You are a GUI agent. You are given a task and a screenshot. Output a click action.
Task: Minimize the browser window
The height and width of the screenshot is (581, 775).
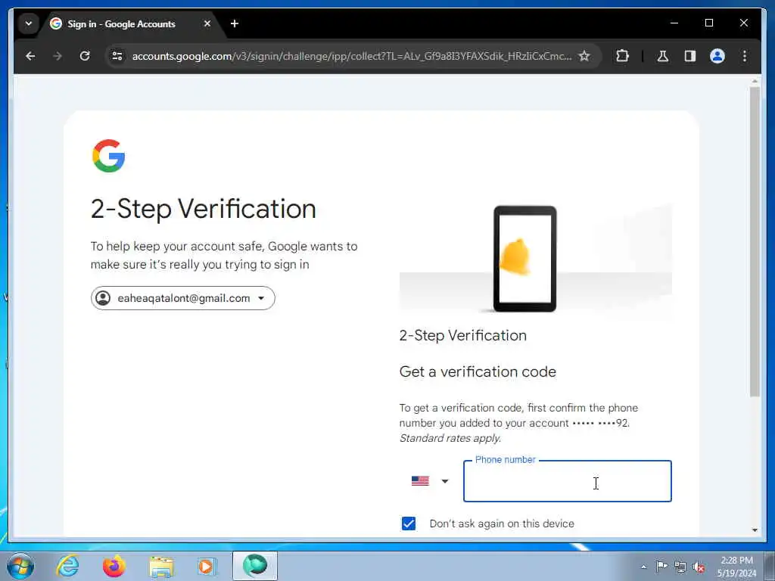click(x=674, y=23)
